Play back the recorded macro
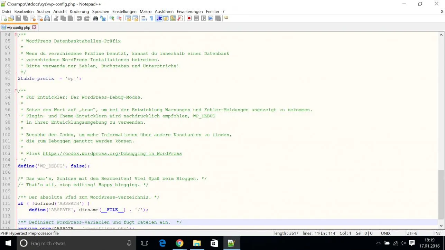 click(204, 18)
